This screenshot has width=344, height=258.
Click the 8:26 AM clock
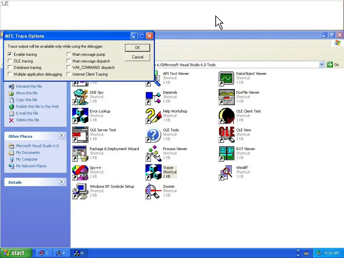click(332, 253)
